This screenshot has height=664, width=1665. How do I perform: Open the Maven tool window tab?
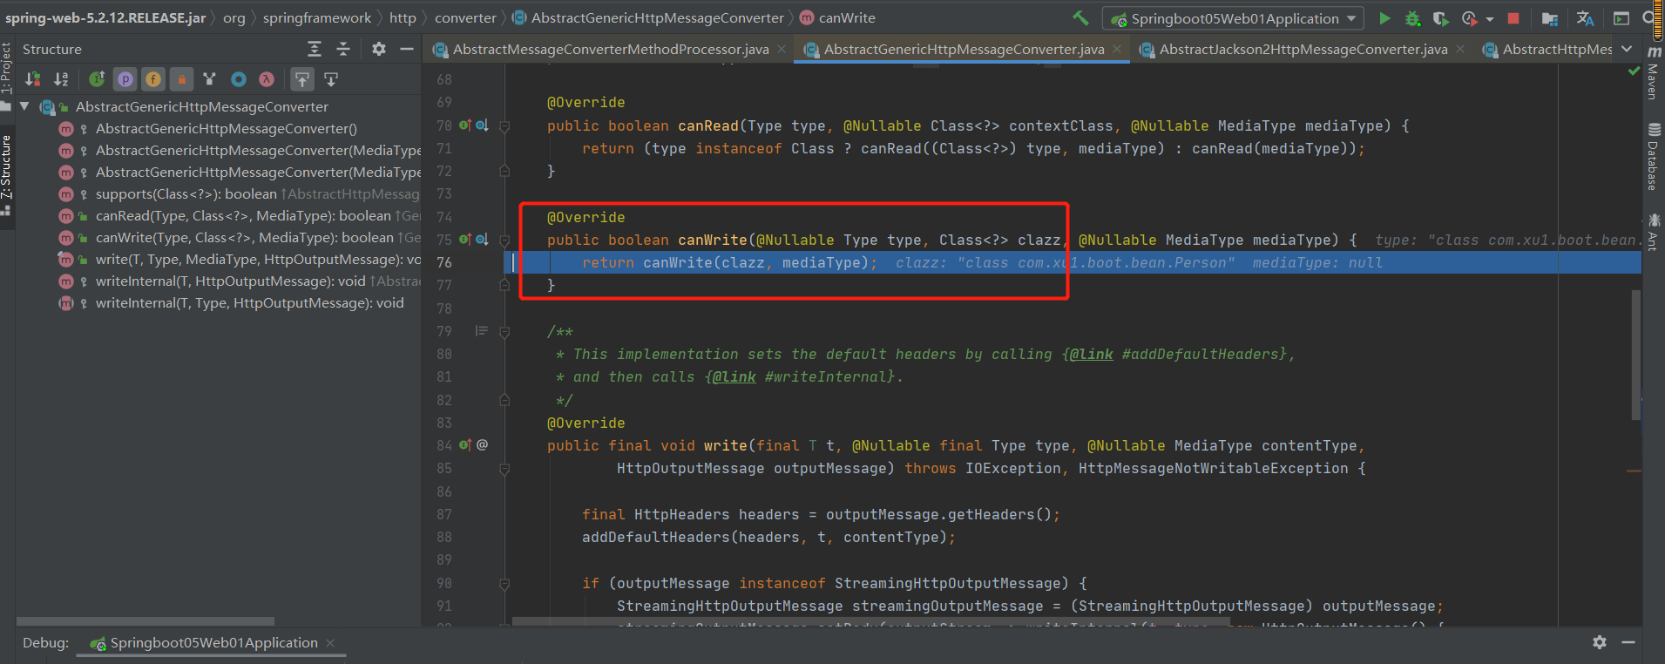[1652, 74]
